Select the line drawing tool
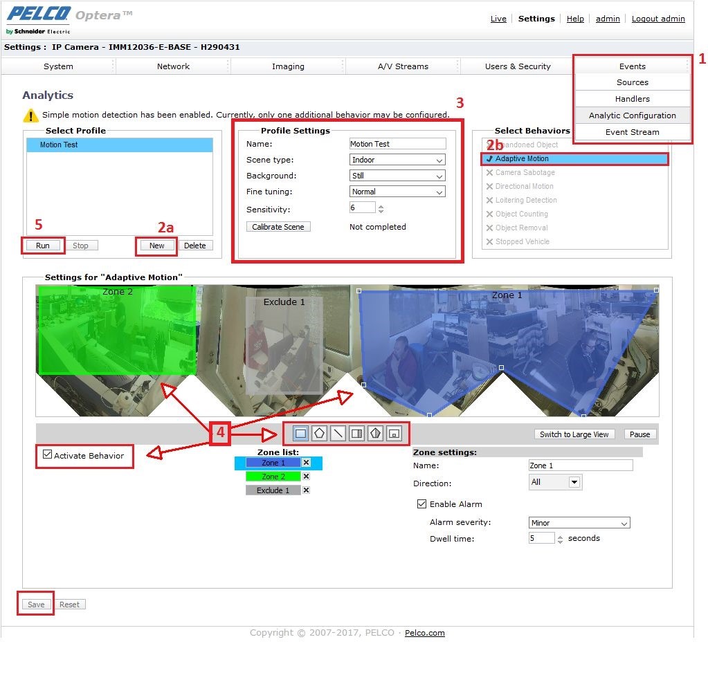The image size is (708, 673). tap(338, 434)
